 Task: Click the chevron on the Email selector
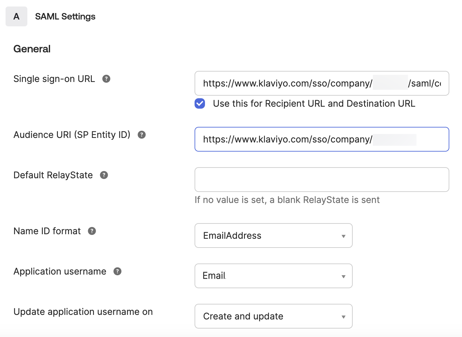tap(343, 276)
